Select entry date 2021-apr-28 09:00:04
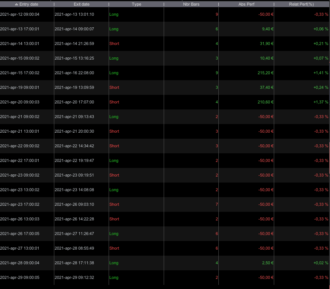330x289 pixels. (x=19, y=263)
